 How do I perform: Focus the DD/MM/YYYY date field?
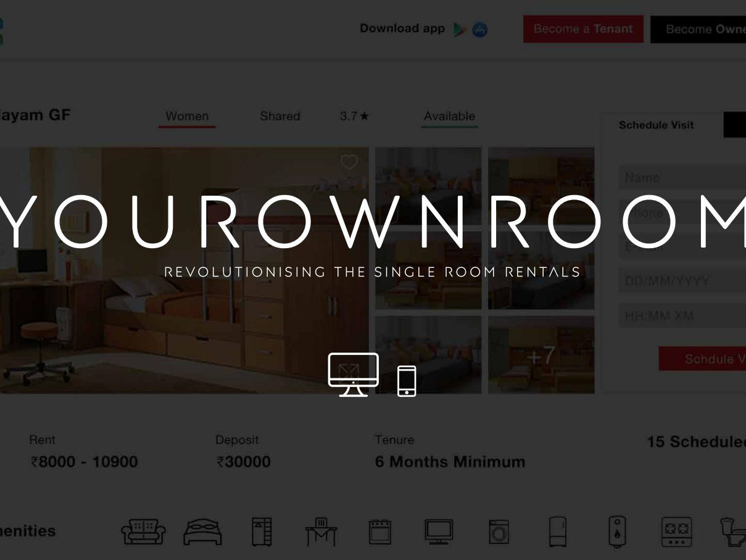pyautogui.click(x=682, y=282)
